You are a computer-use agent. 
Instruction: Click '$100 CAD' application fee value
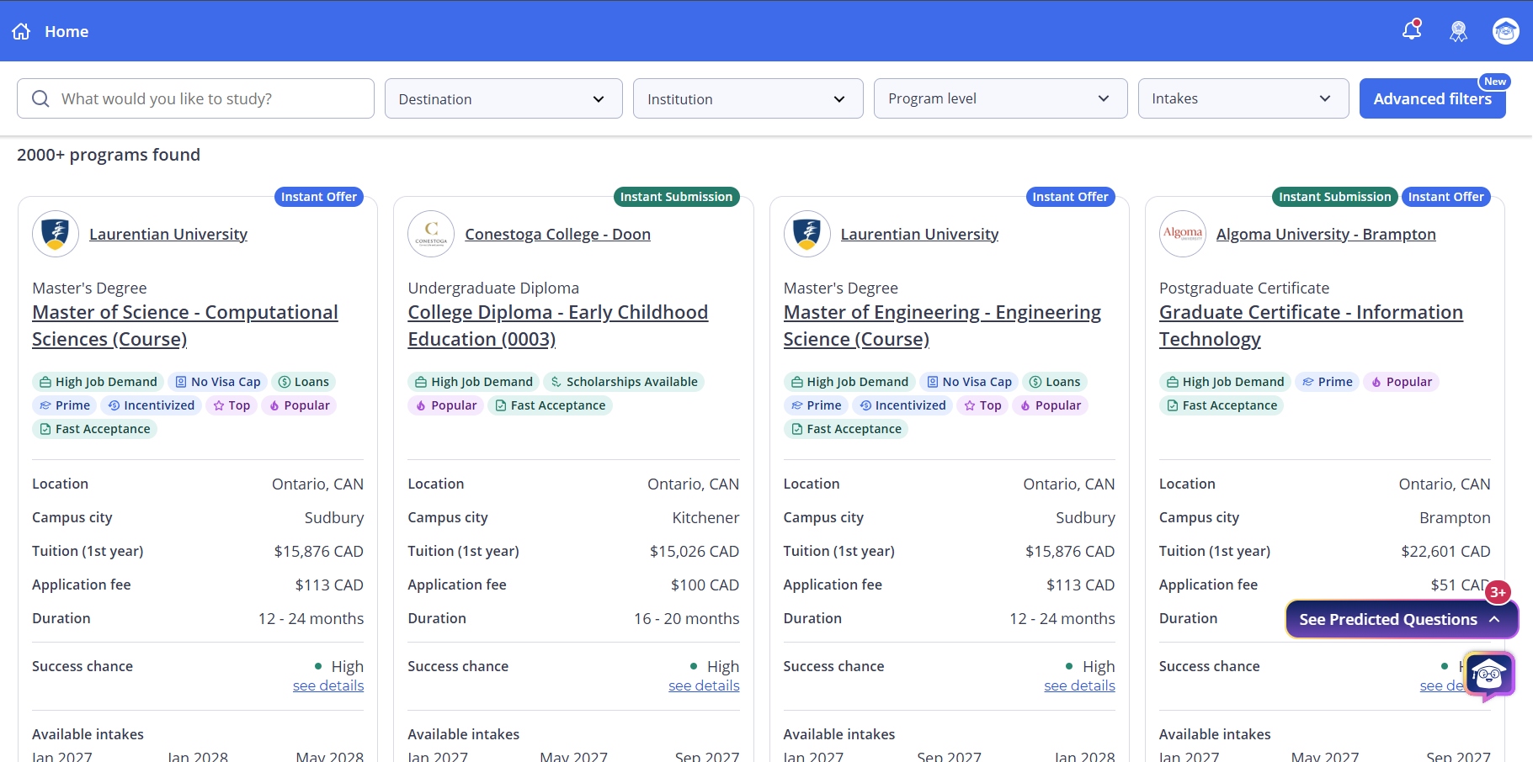705,585
